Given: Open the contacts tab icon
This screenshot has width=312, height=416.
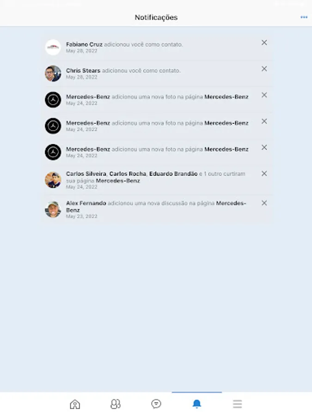Looking at the screenshot, I should (x=116, y=404).
